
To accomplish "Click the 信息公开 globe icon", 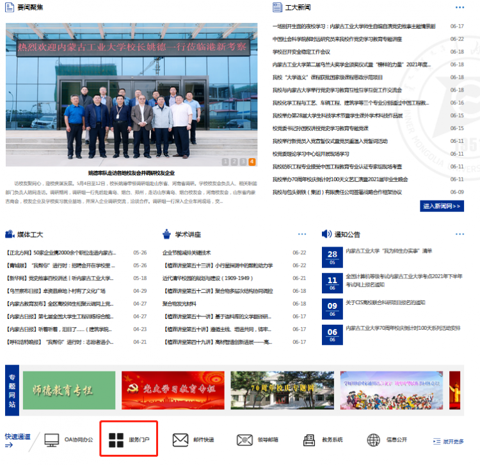I will [x=374, y=439].
